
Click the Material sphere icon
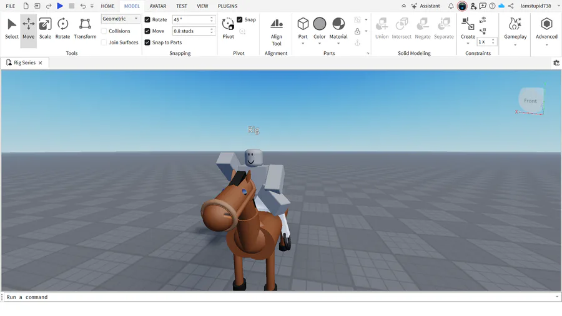pos(338,24)
